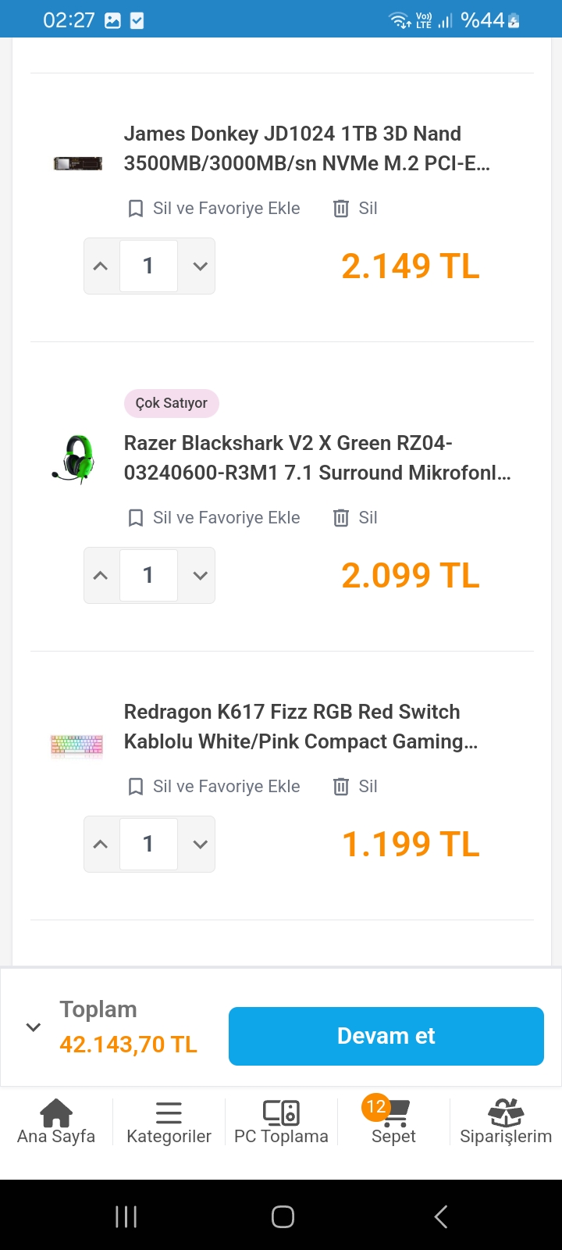
Task: Open Kategoriler menu icon
Action: (x=169, y=1112)
